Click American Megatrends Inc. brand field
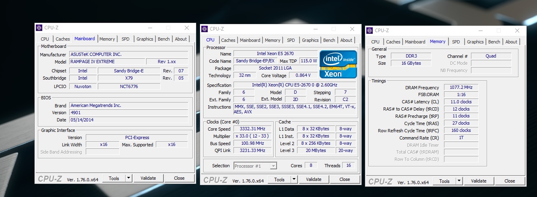This screenshot has width=537, height=197. click(x=128, y=105)
